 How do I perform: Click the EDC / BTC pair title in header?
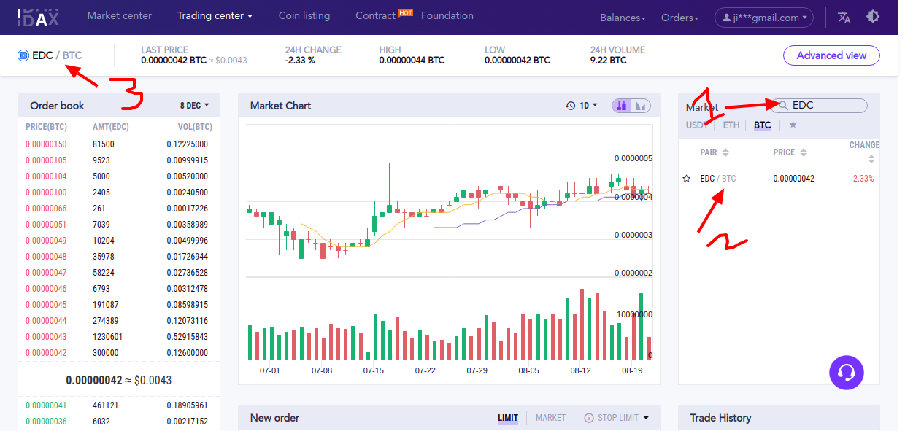coord(57,55)
